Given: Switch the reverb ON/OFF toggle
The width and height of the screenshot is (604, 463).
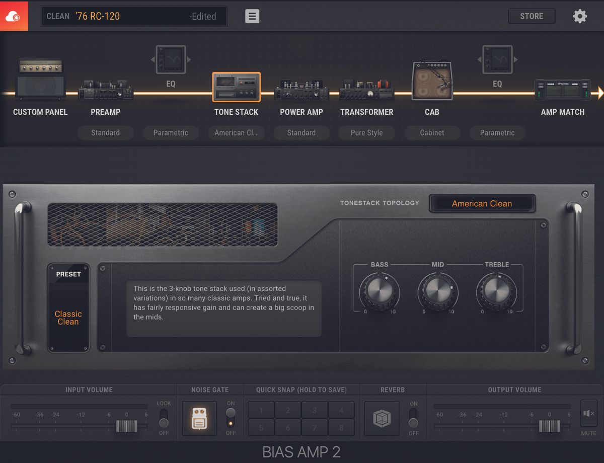Looking at the screenshot, I should coord(413,418).
